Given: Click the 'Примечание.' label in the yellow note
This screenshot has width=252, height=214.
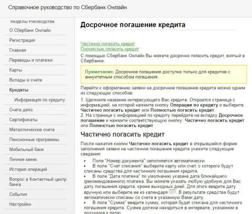Looking at the screenshot, I should click(x=100, y=72).
